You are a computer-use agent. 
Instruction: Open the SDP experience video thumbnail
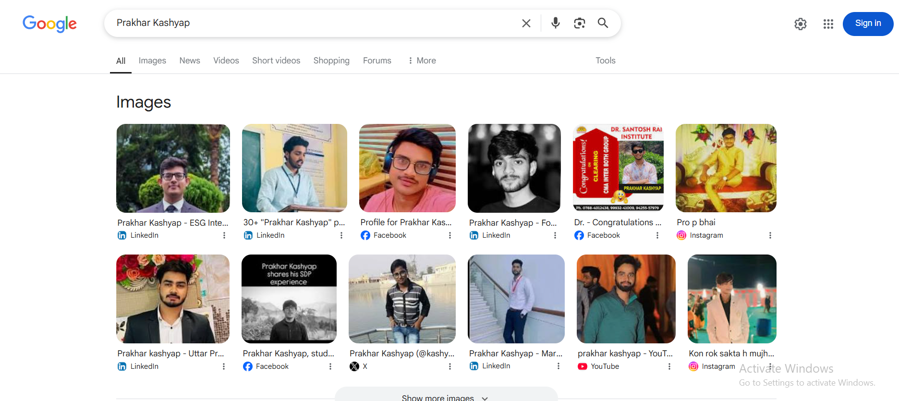click(289, 299)
